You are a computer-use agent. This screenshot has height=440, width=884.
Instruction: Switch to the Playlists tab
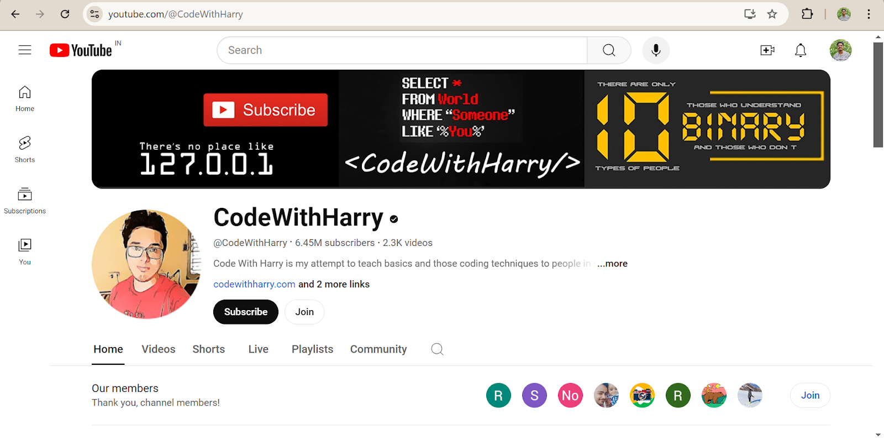click(x=313, y=349)
